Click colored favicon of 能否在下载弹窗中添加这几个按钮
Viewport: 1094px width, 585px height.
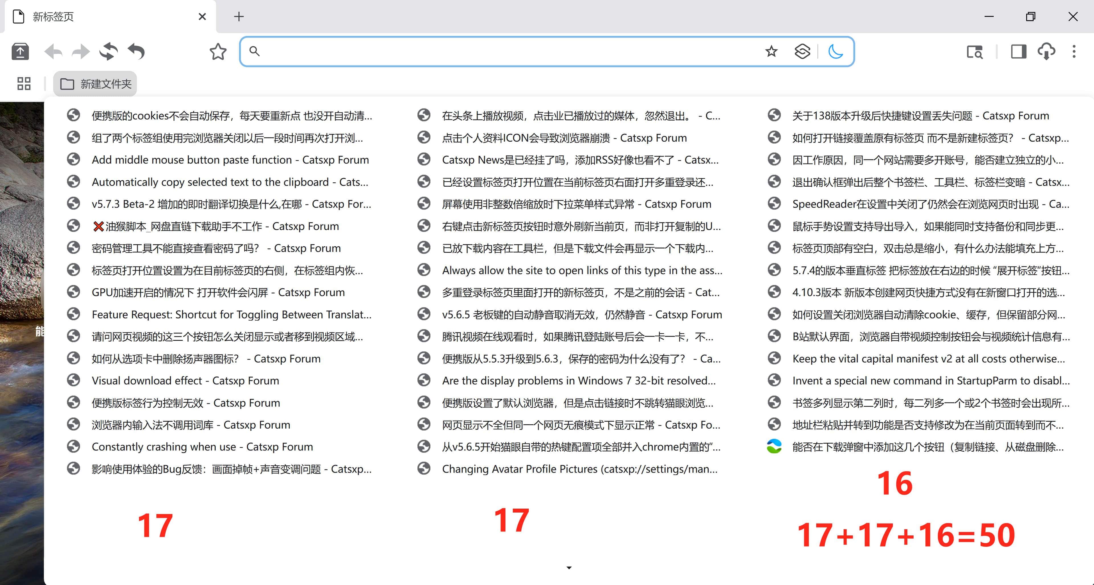pos(774,446)
